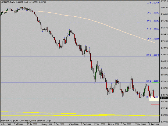The image size is (168, 126).
Task: Click the 27 Oct 2008 date label
Action: [100, 124]
